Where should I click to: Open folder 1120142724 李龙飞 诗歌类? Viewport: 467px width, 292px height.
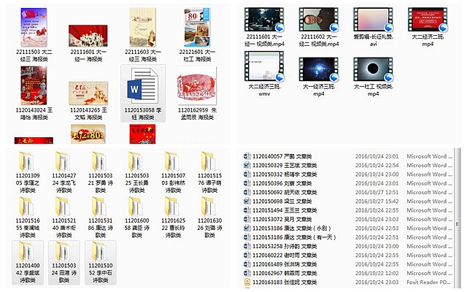[x=66, y=162]
